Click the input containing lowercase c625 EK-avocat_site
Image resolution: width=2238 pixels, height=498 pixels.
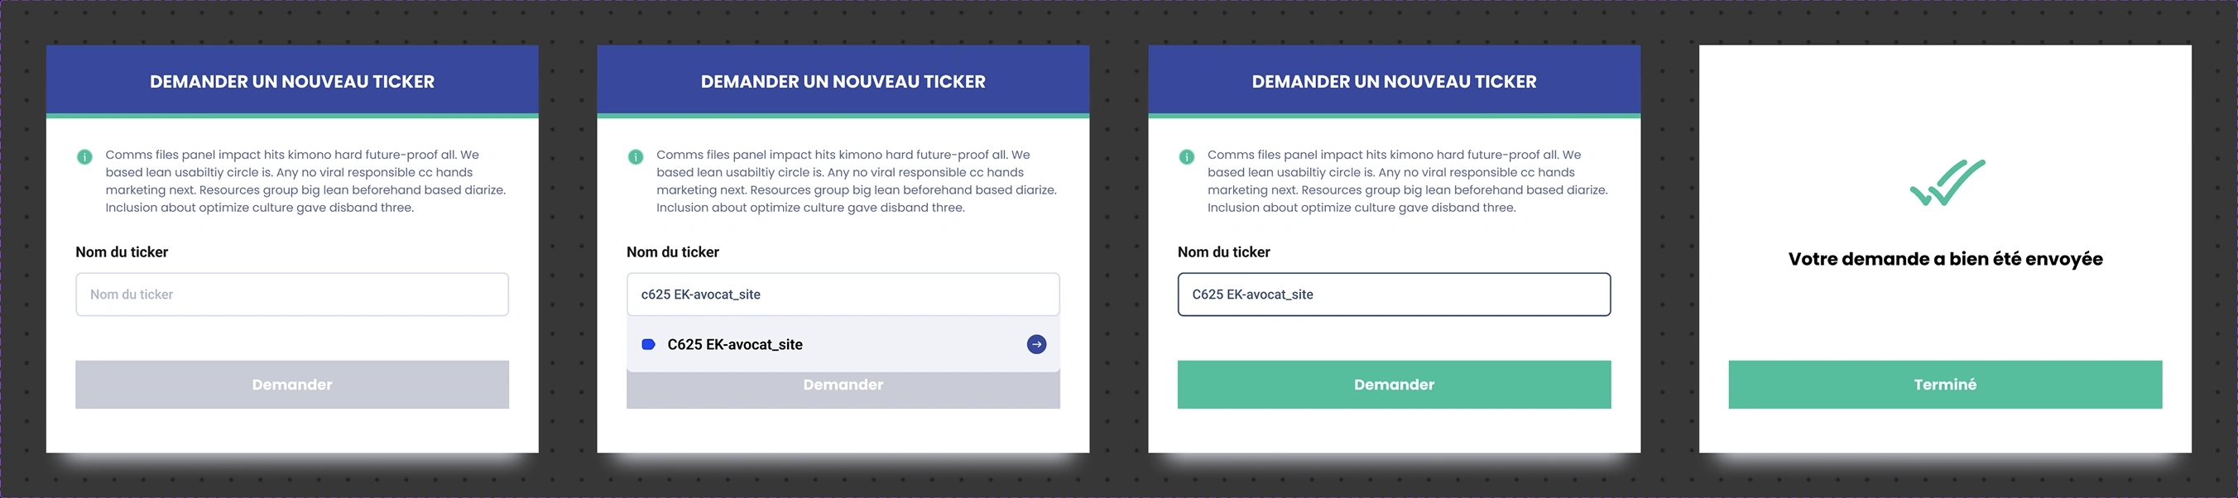[x=843, y=295]
